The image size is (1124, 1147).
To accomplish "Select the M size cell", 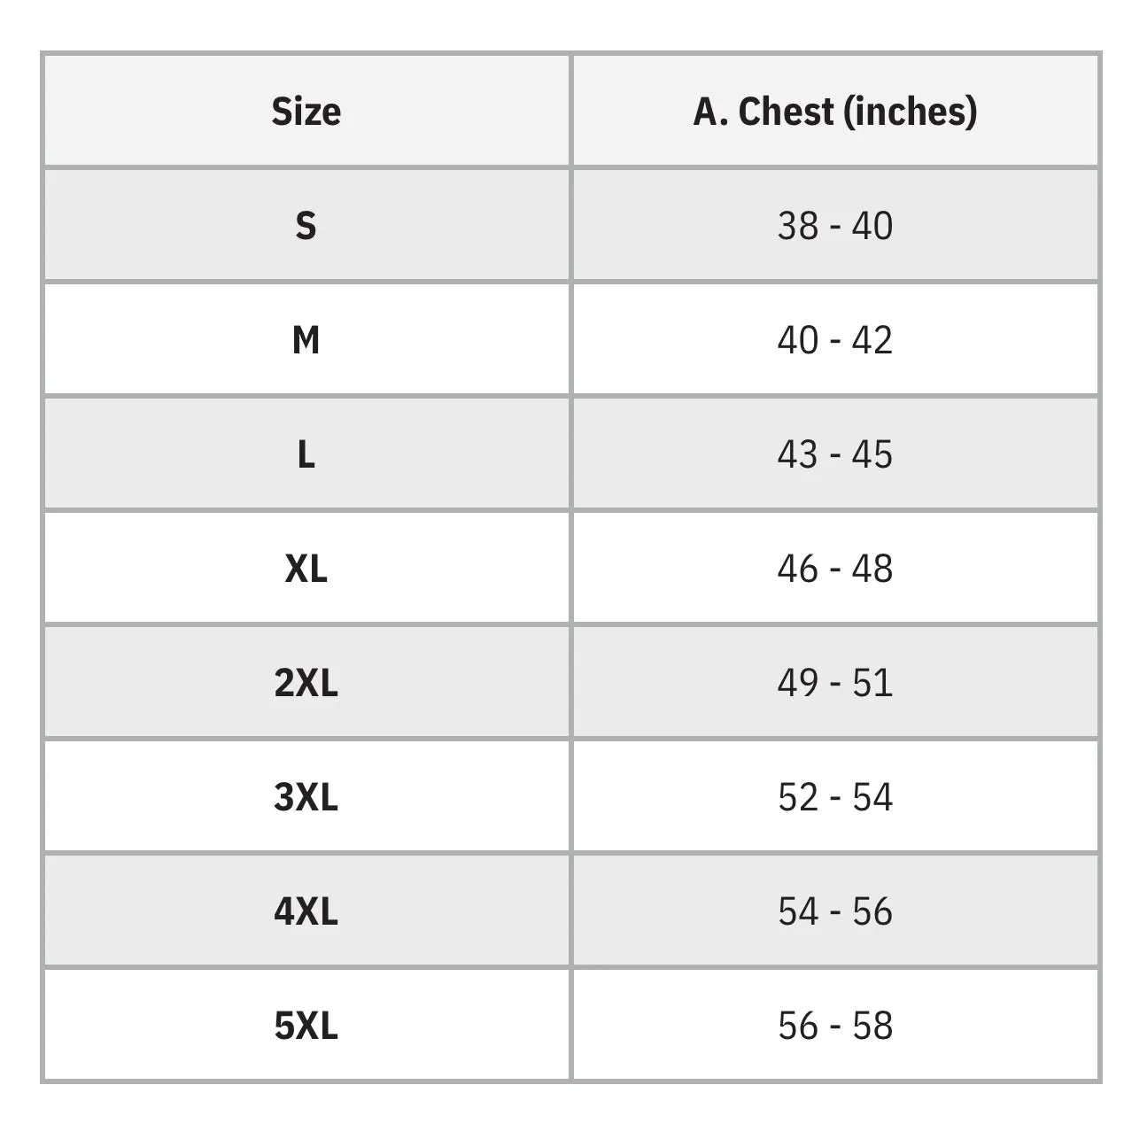I will coord(306,339).
